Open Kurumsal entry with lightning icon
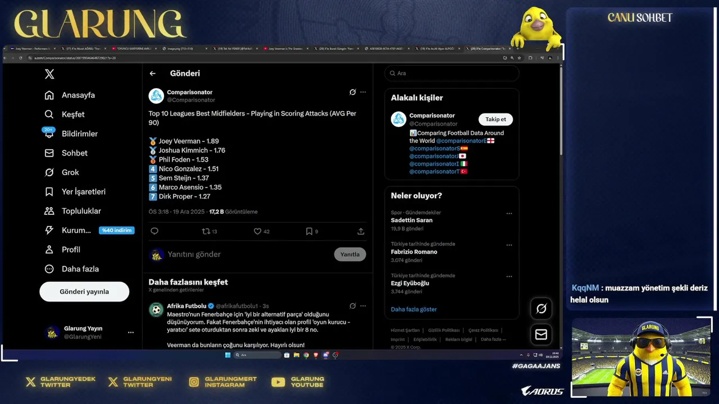The width and height of the screenshot is (719, 404). click(67, 231)
